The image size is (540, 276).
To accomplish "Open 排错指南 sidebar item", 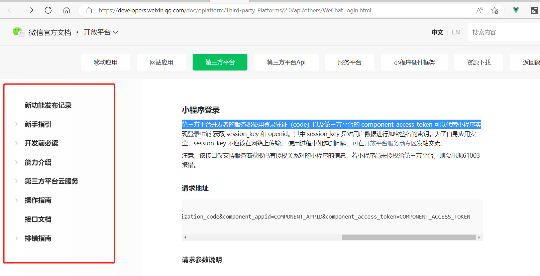I will pyautogui.click(x=38, y=238).
